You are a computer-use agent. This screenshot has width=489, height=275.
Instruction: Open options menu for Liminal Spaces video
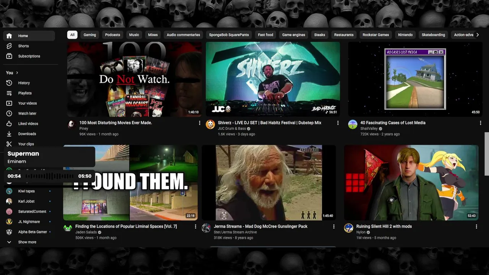(196, 226)
